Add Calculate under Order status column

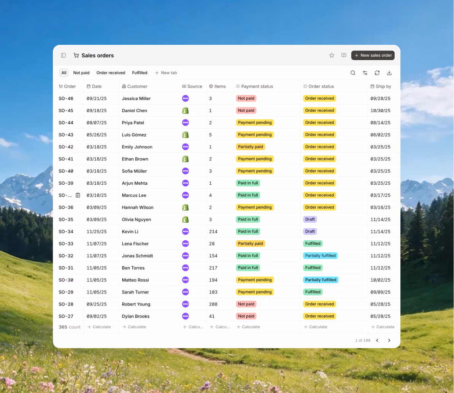(316, 327)
